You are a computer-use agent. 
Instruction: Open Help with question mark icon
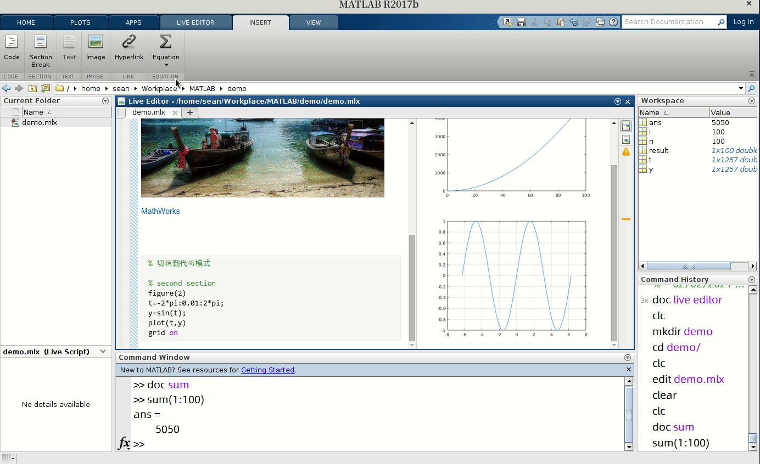(613, 22)
